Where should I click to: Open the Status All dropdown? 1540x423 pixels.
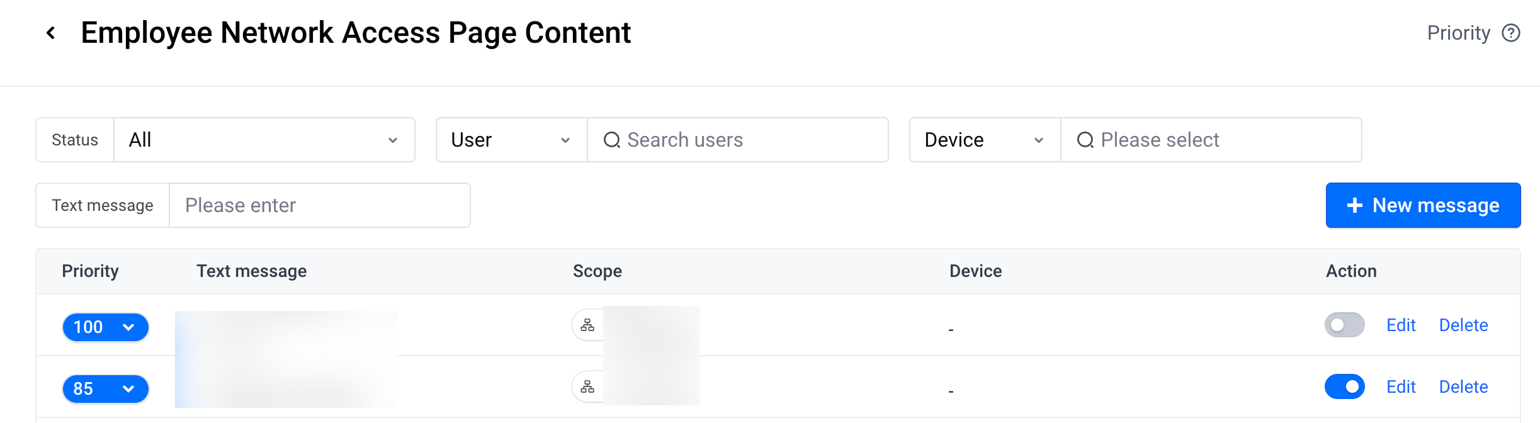coord(264,140)
